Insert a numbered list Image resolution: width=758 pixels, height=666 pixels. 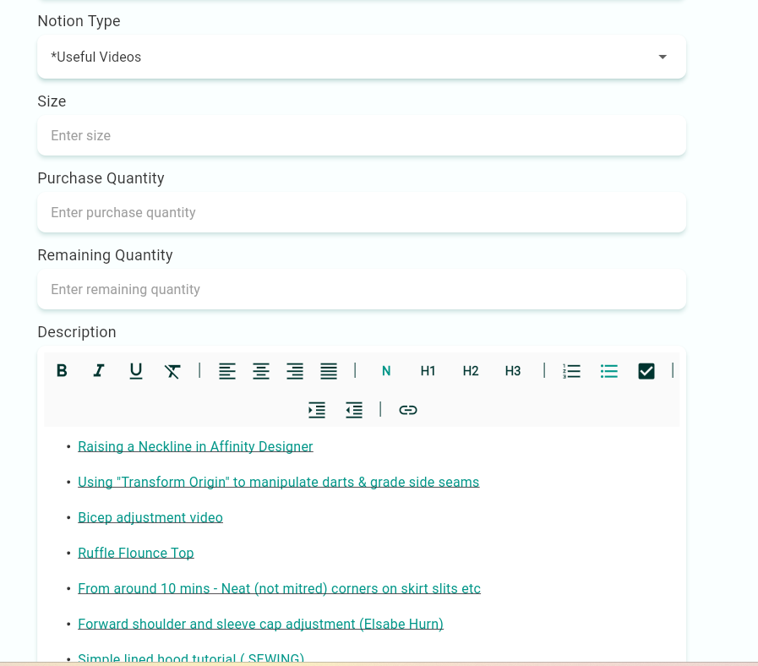(572, 371)
